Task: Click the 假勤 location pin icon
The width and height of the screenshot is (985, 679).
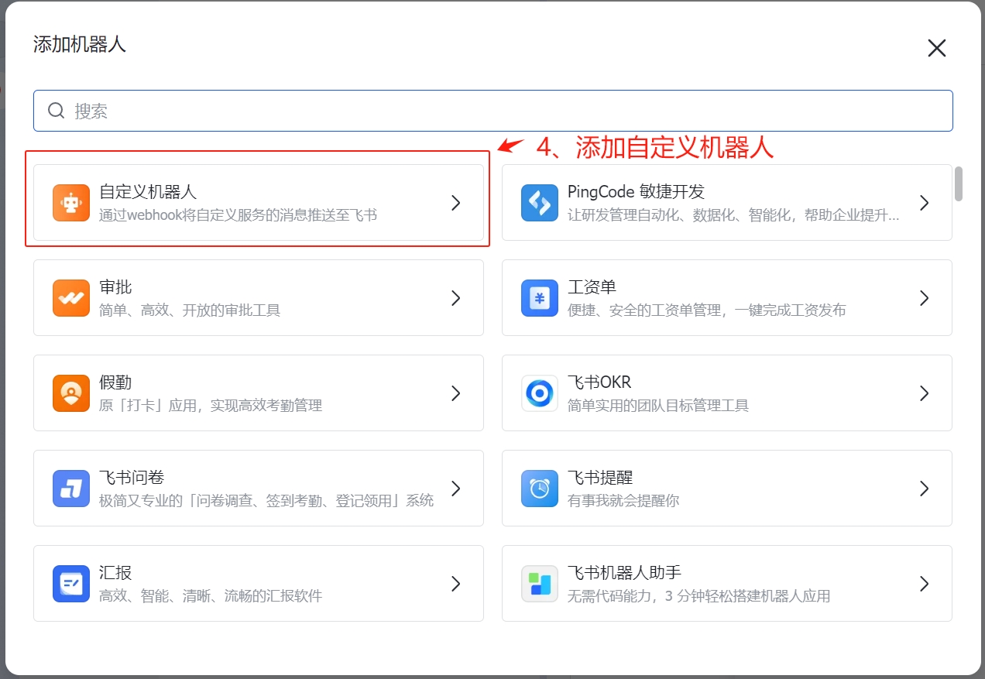Action: click(71, 393)
